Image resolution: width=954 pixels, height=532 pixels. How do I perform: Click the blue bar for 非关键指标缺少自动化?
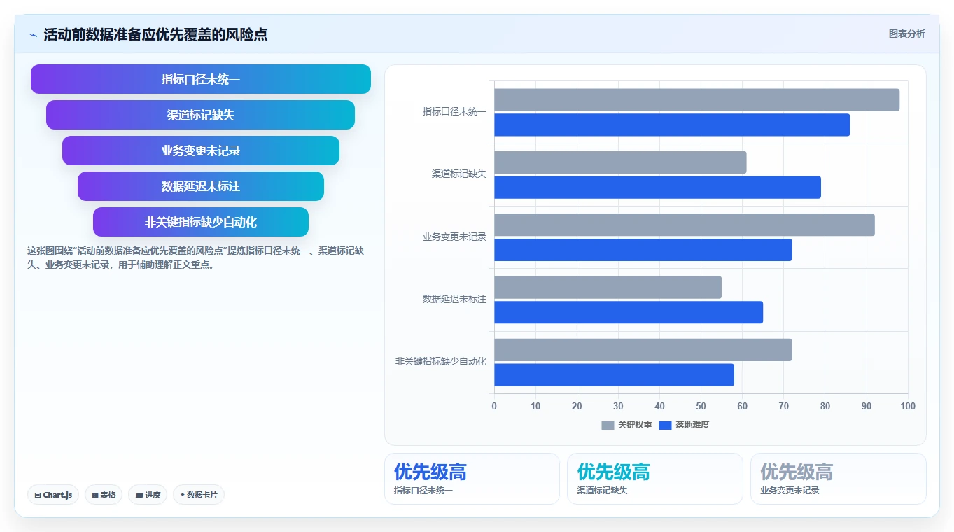pos(614,375)
